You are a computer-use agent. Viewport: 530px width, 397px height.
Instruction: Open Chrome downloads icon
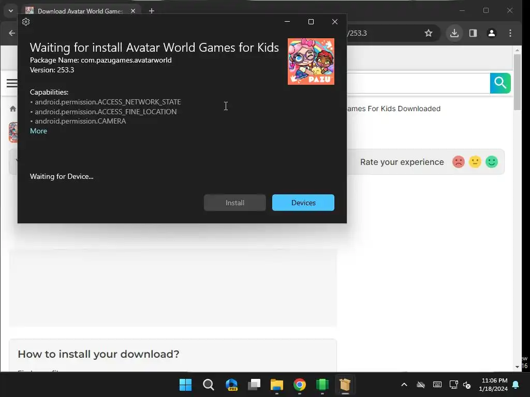point(454,33)
